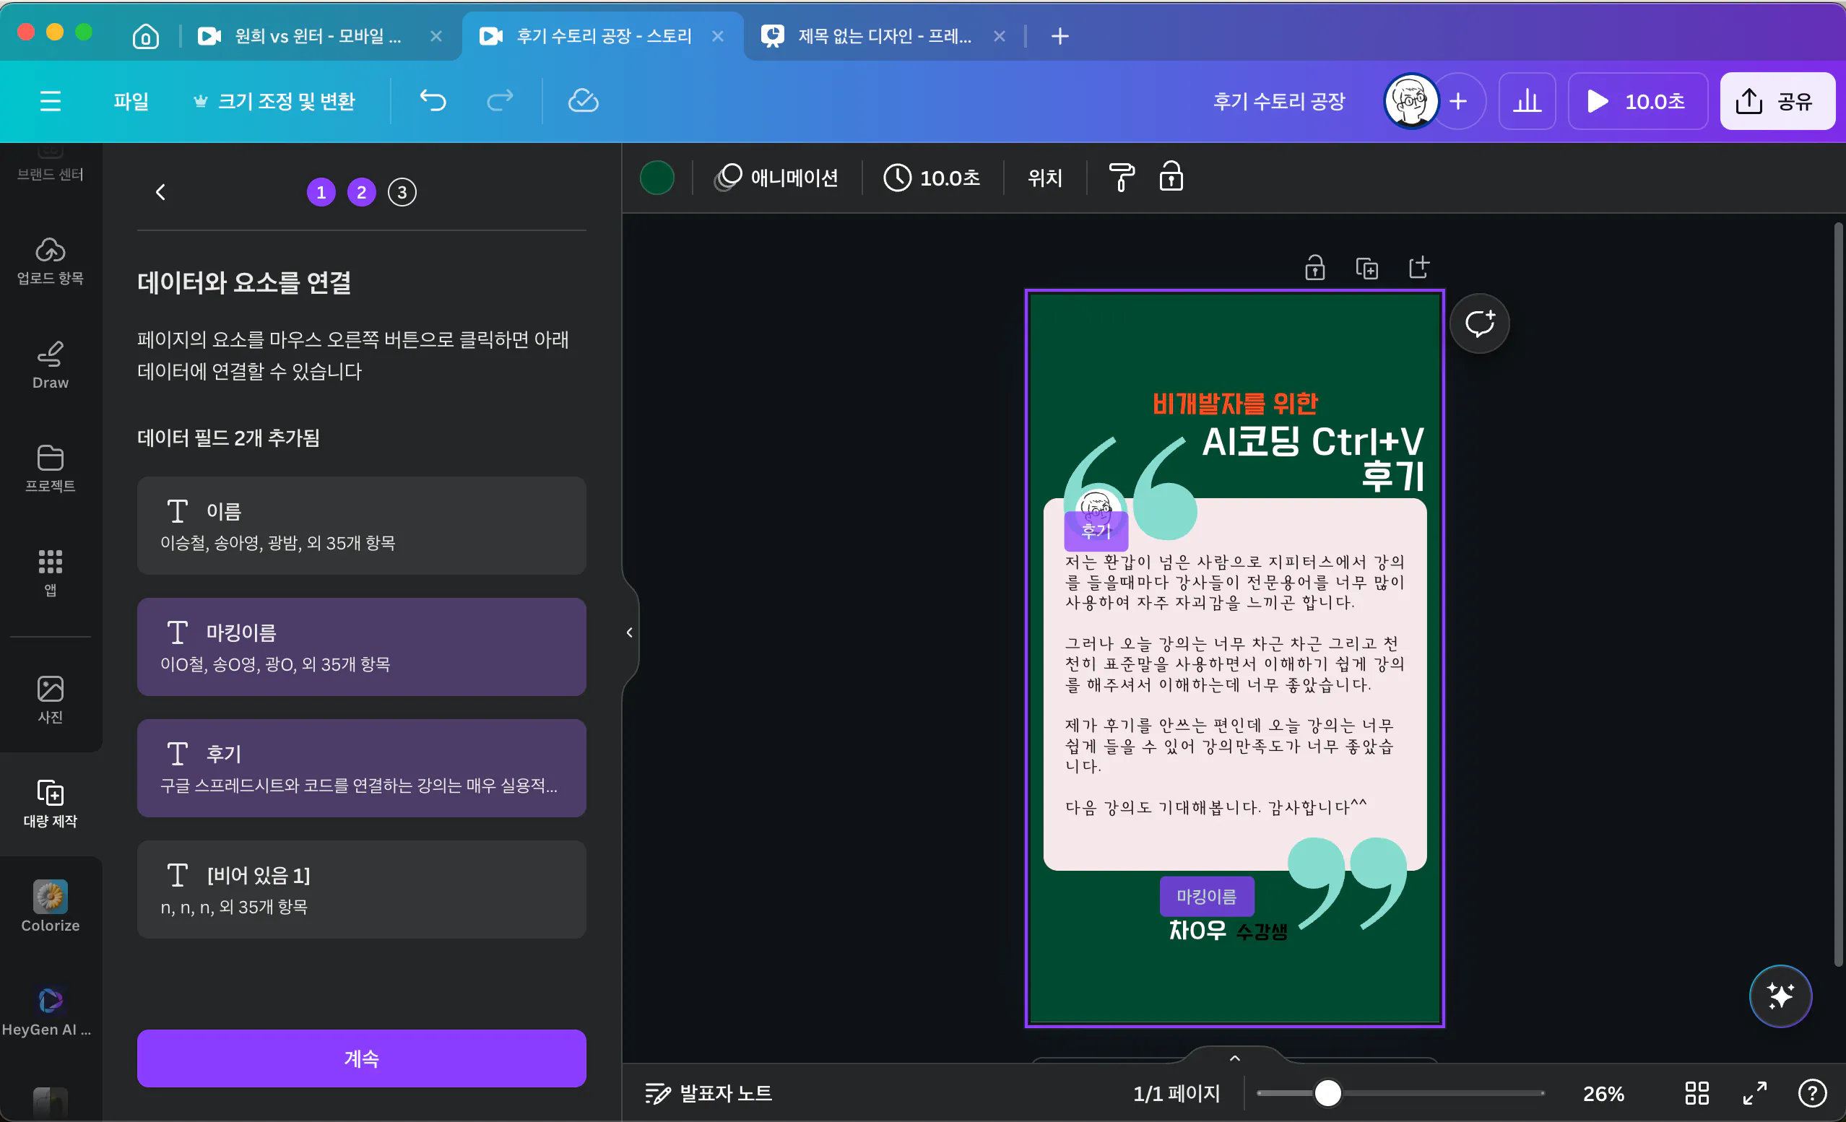The image size is (1846, 1122).
Task: Open the paint roller copy style tool
Action: 1121,178
